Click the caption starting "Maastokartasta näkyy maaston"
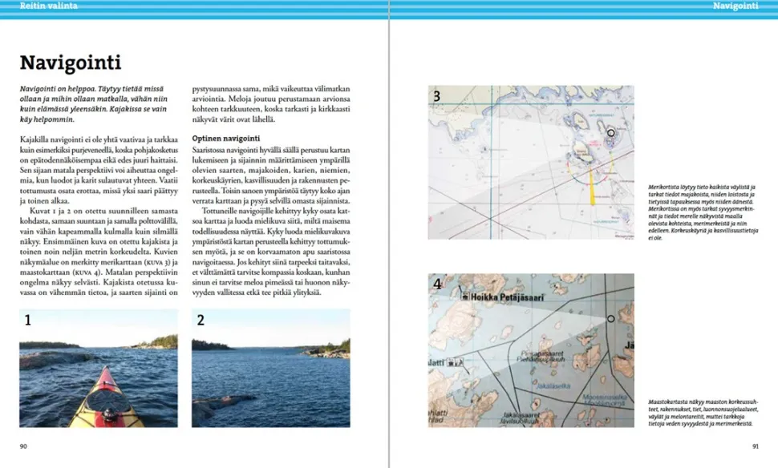Screen dimensions: 778x468 pos(703,413)
